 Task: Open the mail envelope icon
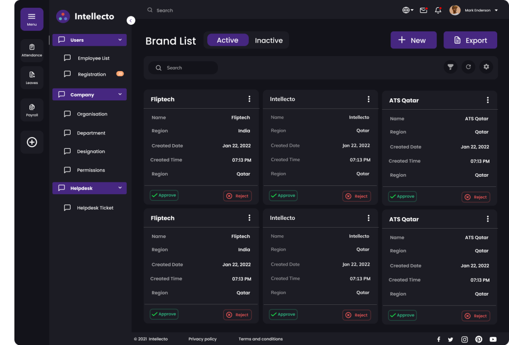[423, 10]
